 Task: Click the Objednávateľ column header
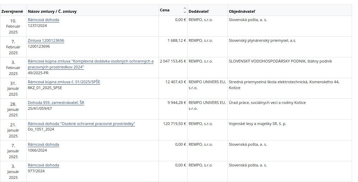pos(242,11)
